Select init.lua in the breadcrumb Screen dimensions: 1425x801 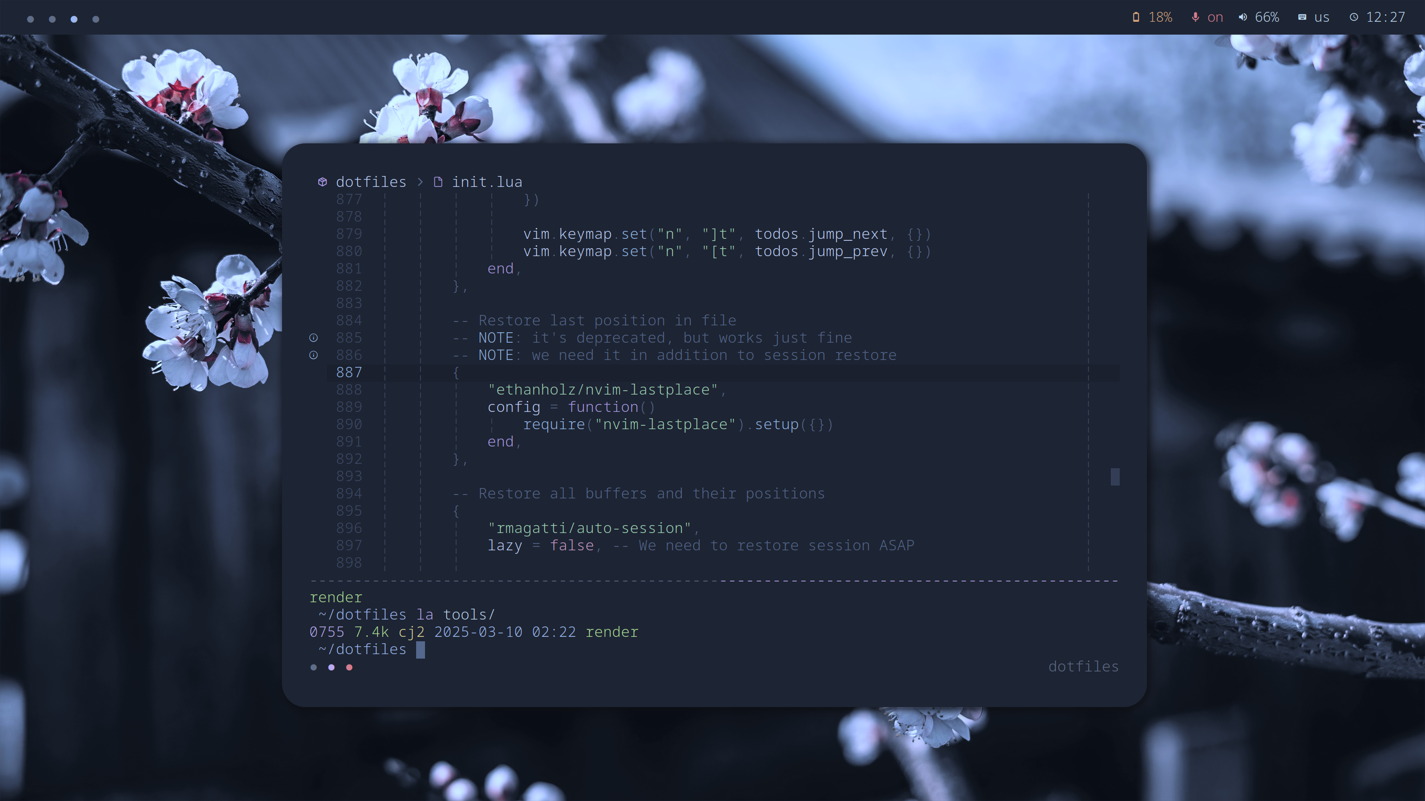pyautogui.click(x=487, y=182)
